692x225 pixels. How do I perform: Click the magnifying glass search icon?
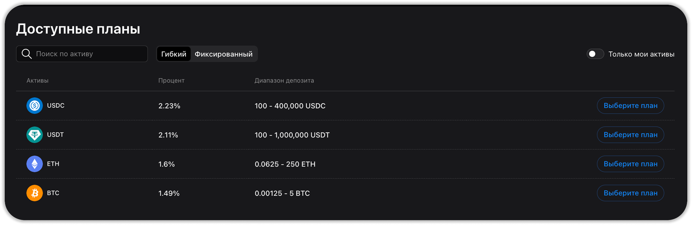click(26, 54)
